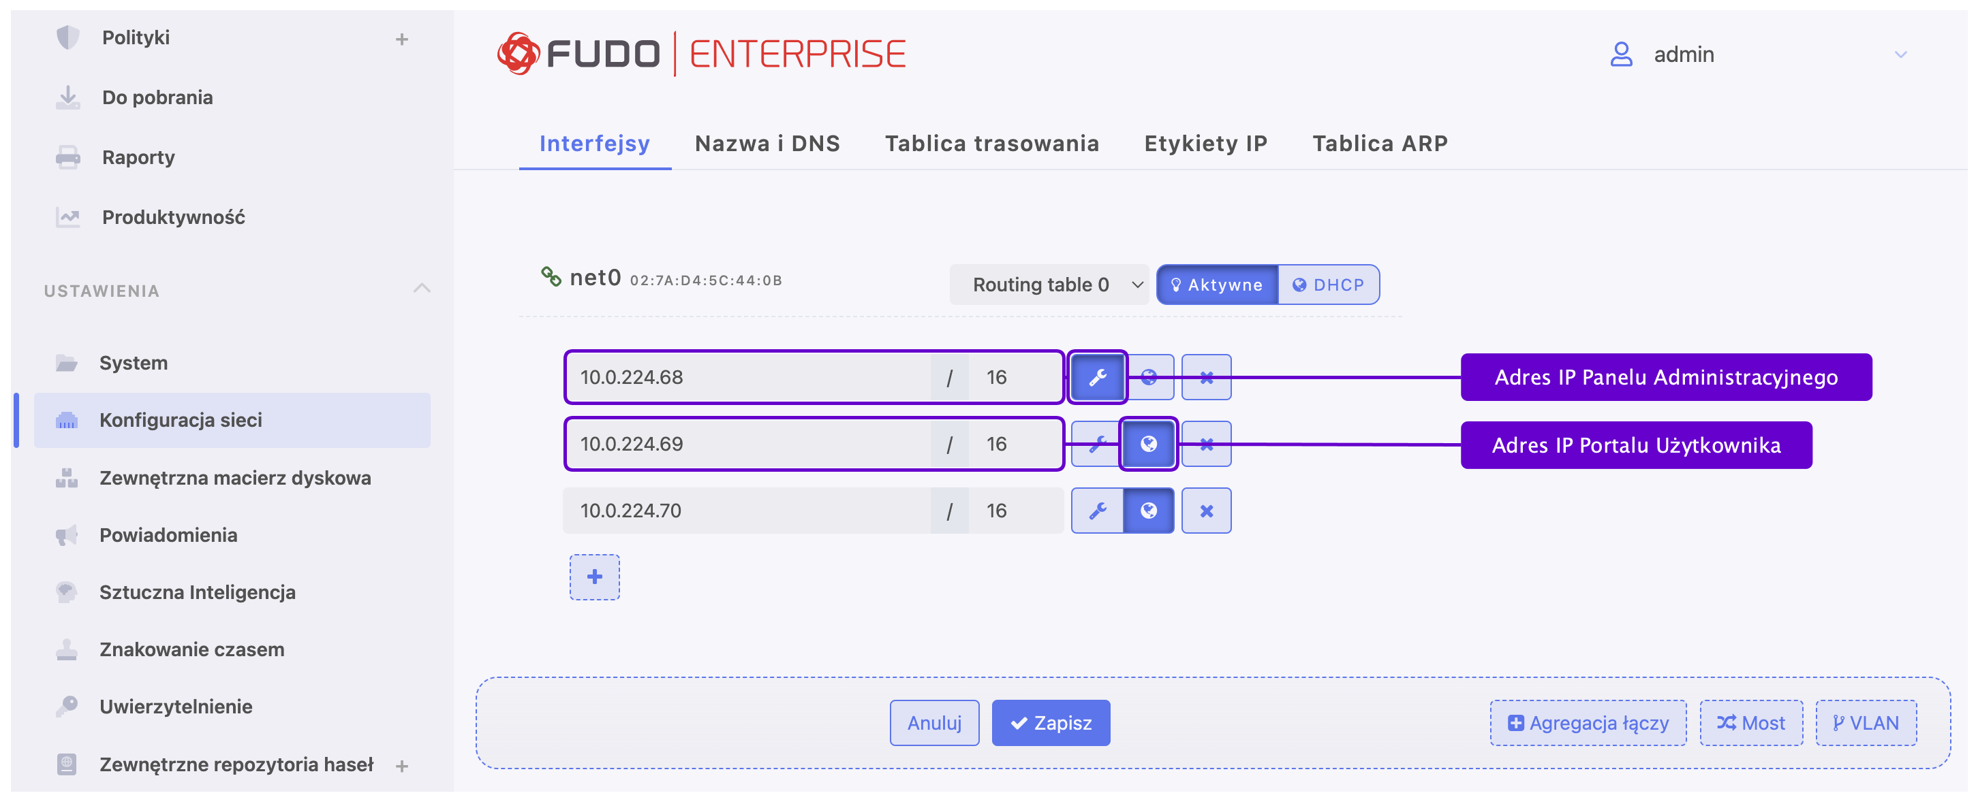
Task: Open the Tablica trasowania tab
Action: (991, 144)
